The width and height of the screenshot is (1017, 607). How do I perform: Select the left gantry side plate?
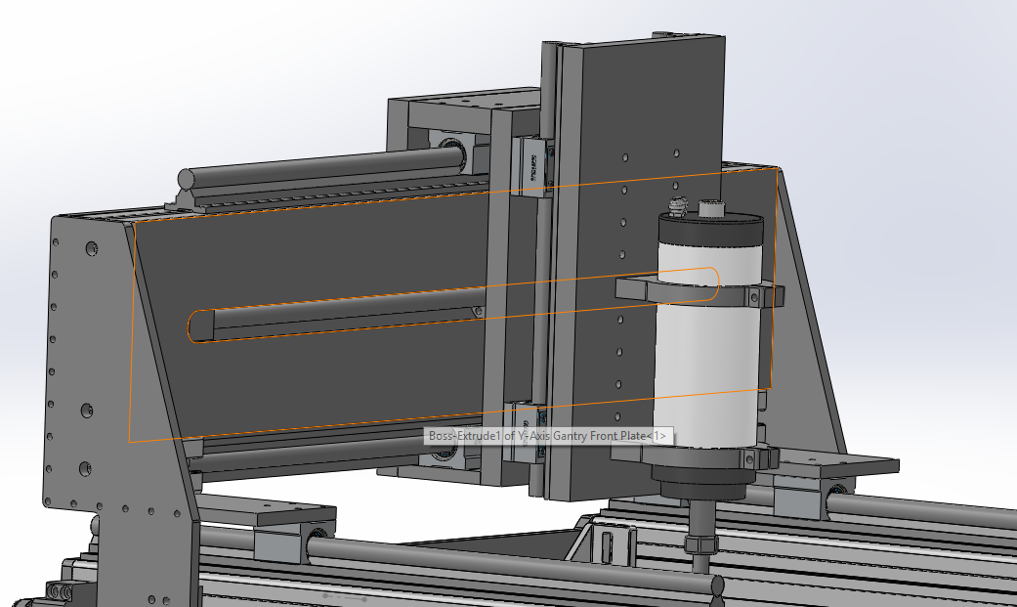(x=88, y=391)
